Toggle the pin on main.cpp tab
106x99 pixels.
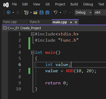pos(71,22)
